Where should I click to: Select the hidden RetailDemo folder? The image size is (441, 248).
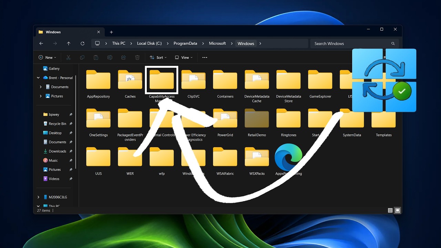257,123
